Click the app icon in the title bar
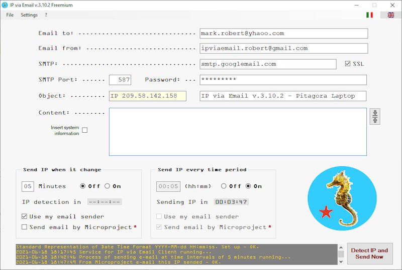 pyautogui.click(x=5, y=5)
